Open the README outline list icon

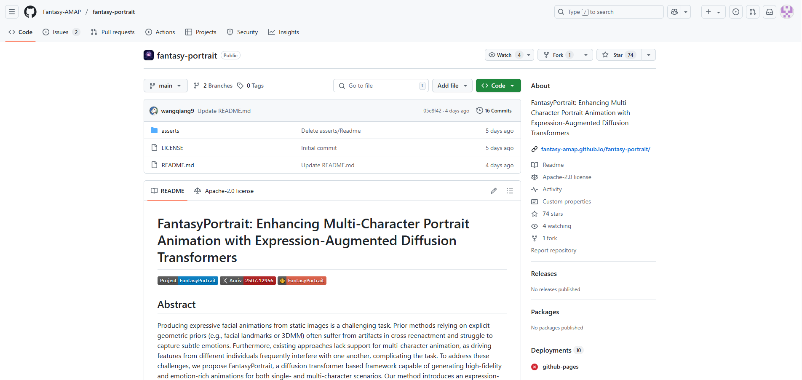(510, 191)
